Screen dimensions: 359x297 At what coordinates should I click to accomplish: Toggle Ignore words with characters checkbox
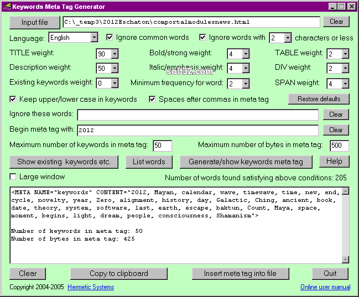[202, 37]
